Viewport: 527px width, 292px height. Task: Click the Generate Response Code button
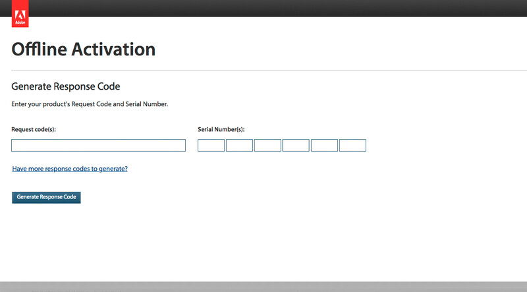pyautogui.click(x=46, y=198)
